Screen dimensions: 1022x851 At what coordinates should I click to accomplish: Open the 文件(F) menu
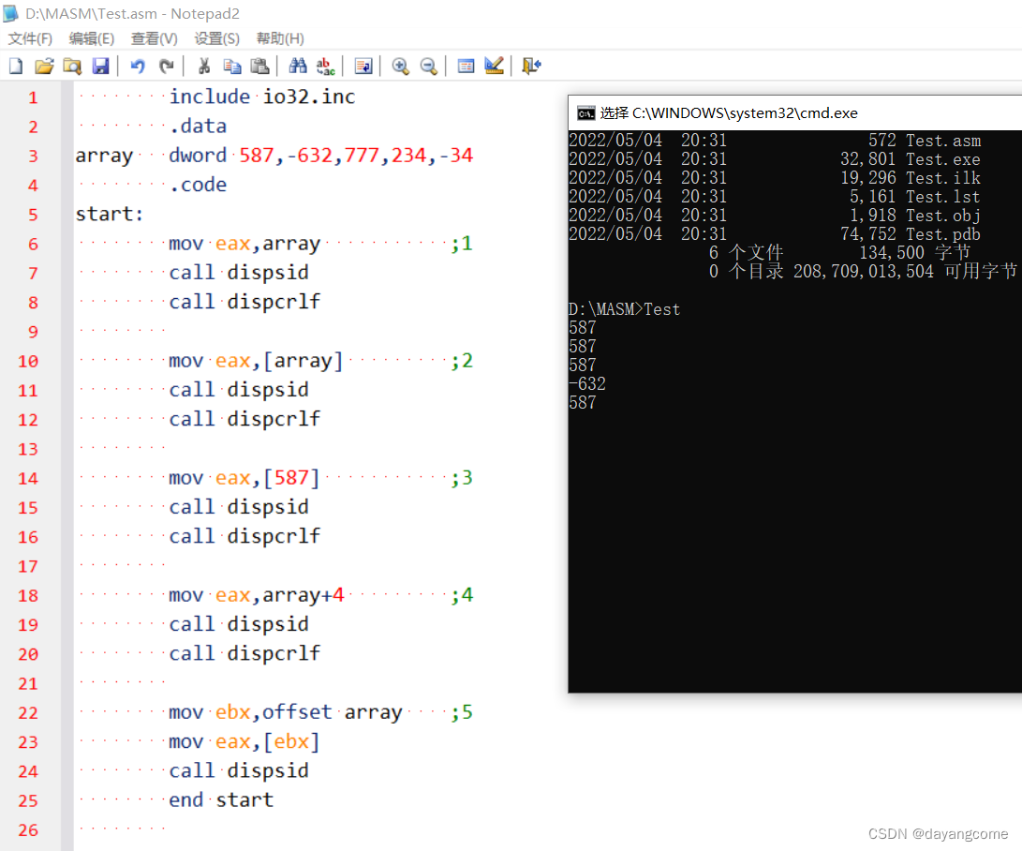point(30,38)
